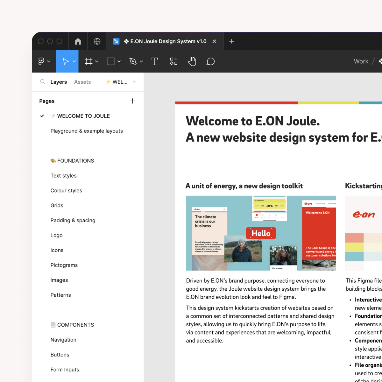This screenshot has width=382, height=382.
Task: Add a new page with plus icon
Action: pyautogui.click(x=133, y=101)
